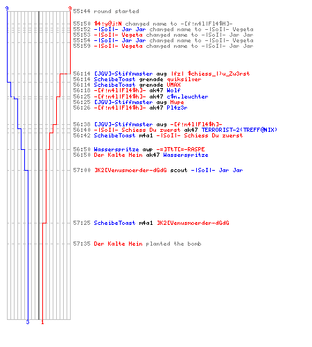Click the [JGV]-Stiffmaster name at 56:38
This screenshot has width=312, height=347.
123,124
